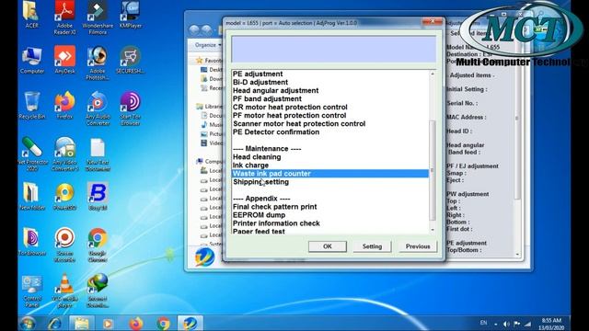Image resolution: width=589 pixels, height=331 pixels.
Task: Click the Explorer window back navigation button
Action: 194,29
